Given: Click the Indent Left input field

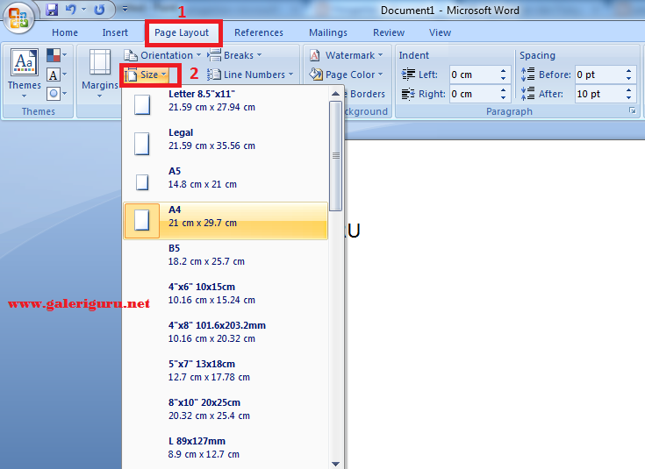Looking at the screenshot, I should pyautogui.click(x=474, y=75).
